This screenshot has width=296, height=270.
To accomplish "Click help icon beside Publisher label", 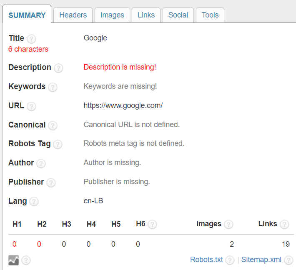I will pos(51,182).
